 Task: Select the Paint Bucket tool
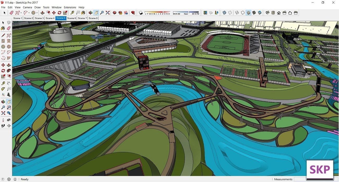[x=3, y=28]
